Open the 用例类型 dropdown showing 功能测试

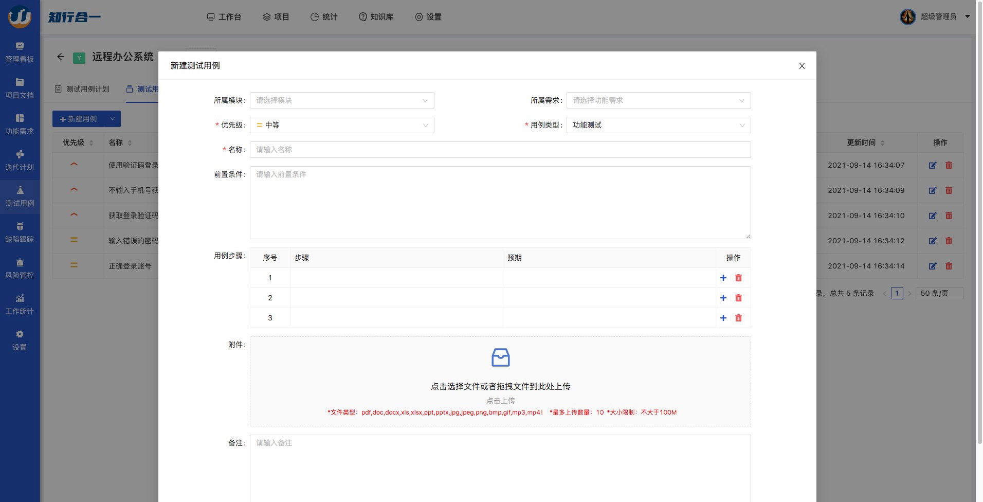pyautogui.click(x=658, y=125)
